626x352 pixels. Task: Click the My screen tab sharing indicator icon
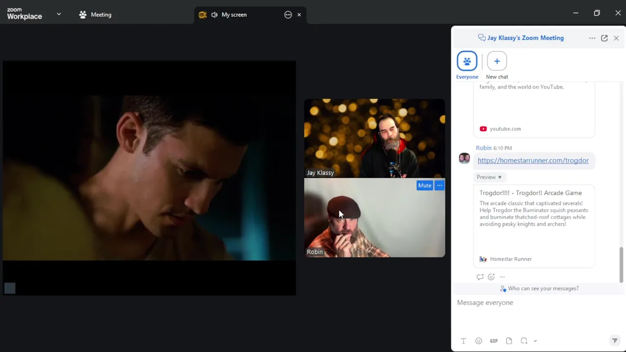[x=202, y=15]
